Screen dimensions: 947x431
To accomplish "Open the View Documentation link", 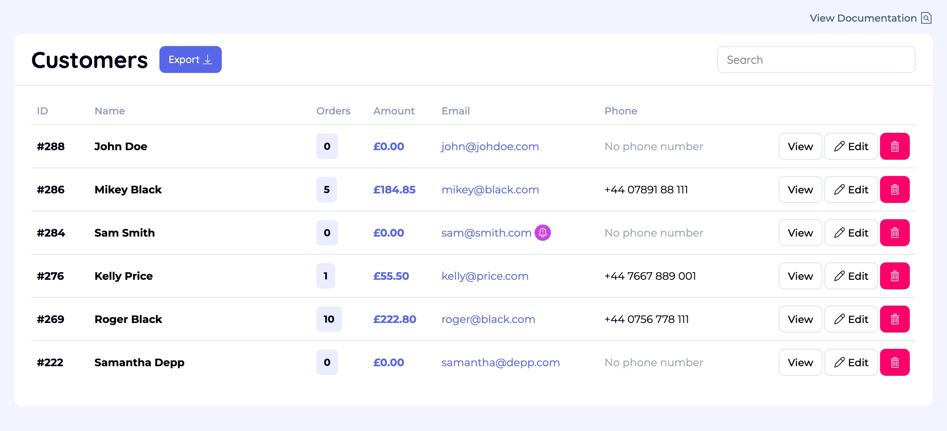I will tap(863, 18).
